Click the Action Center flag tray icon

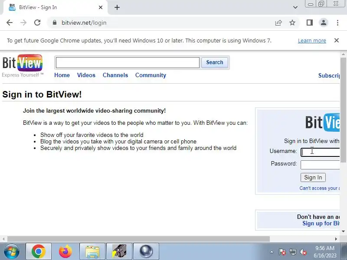[x=282, y=252]
